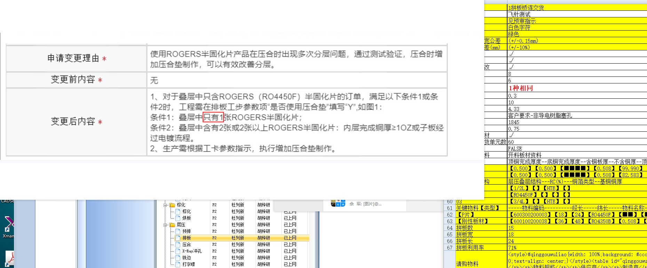647x268 pixels.
Task: Click the FALSE value cell
Action: (577, 148)
